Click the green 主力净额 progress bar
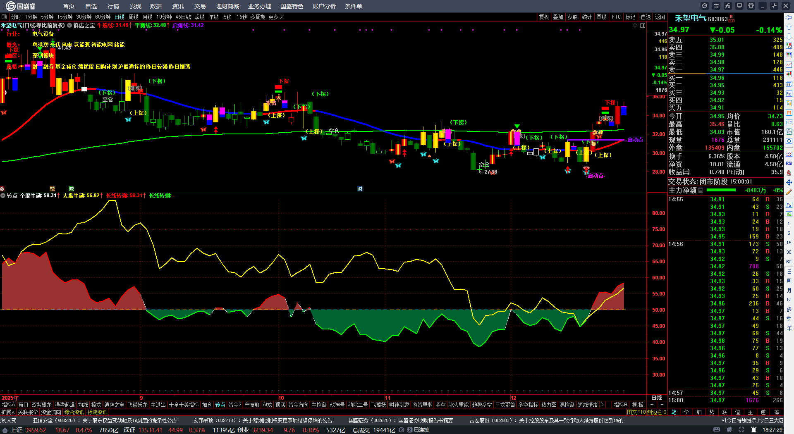The height and width of the screenshot is (434, 794). pos(721,190)
